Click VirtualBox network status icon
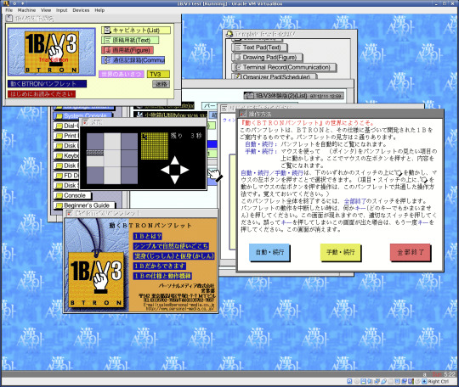The width and height of the screenshot is (459, 387). [x=377, y=381]
